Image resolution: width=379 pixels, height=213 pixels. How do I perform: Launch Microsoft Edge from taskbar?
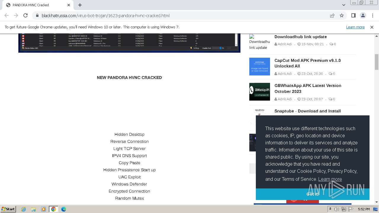tap(64, 209)
